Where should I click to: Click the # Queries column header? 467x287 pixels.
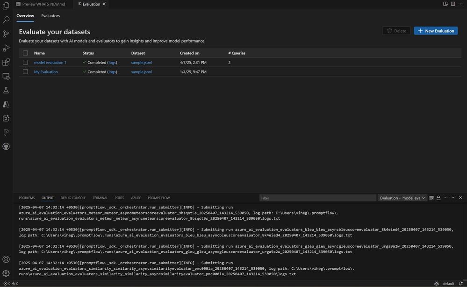pos(237,53)
